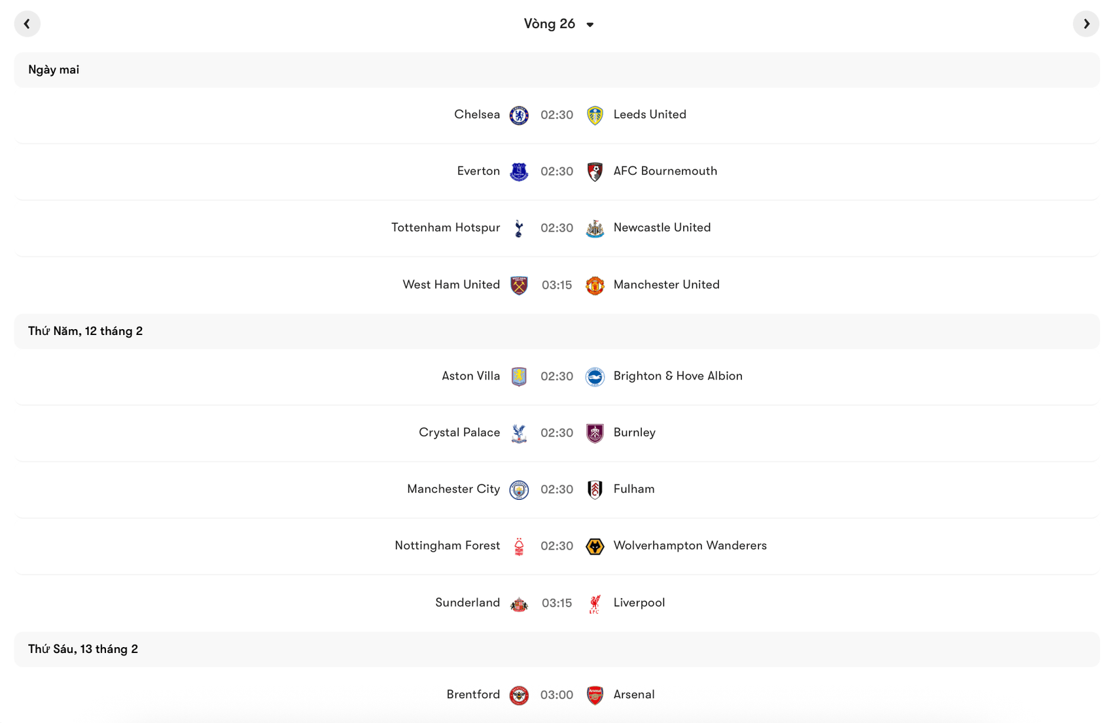Click the Arsenal cannon badge
The image size is (1113, 723).
[x=595, y=695]
